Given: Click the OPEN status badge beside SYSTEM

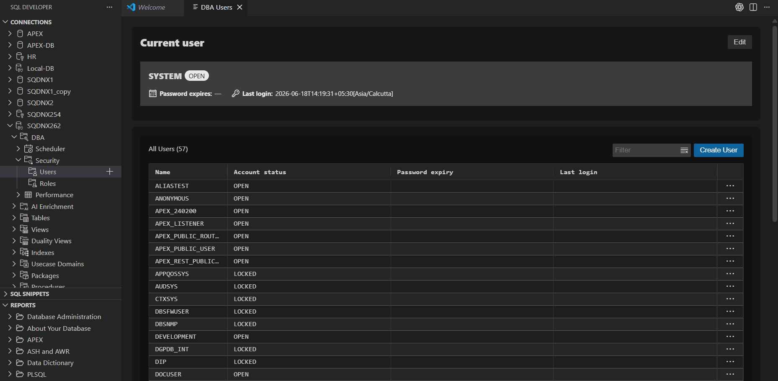Looking at the screenshot, I should (196, 76).
